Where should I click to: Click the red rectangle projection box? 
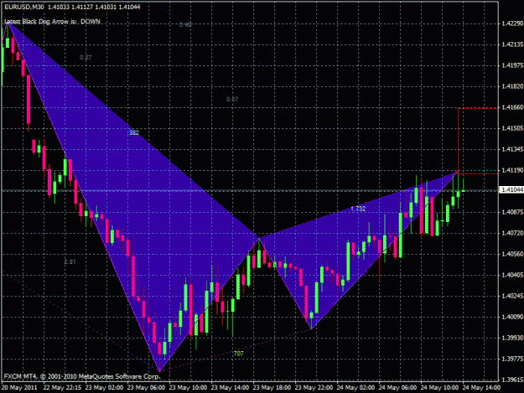point(478,141)
